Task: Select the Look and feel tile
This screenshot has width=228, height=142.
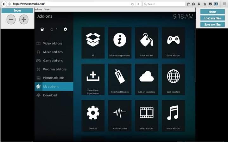Action: (147, 43)
